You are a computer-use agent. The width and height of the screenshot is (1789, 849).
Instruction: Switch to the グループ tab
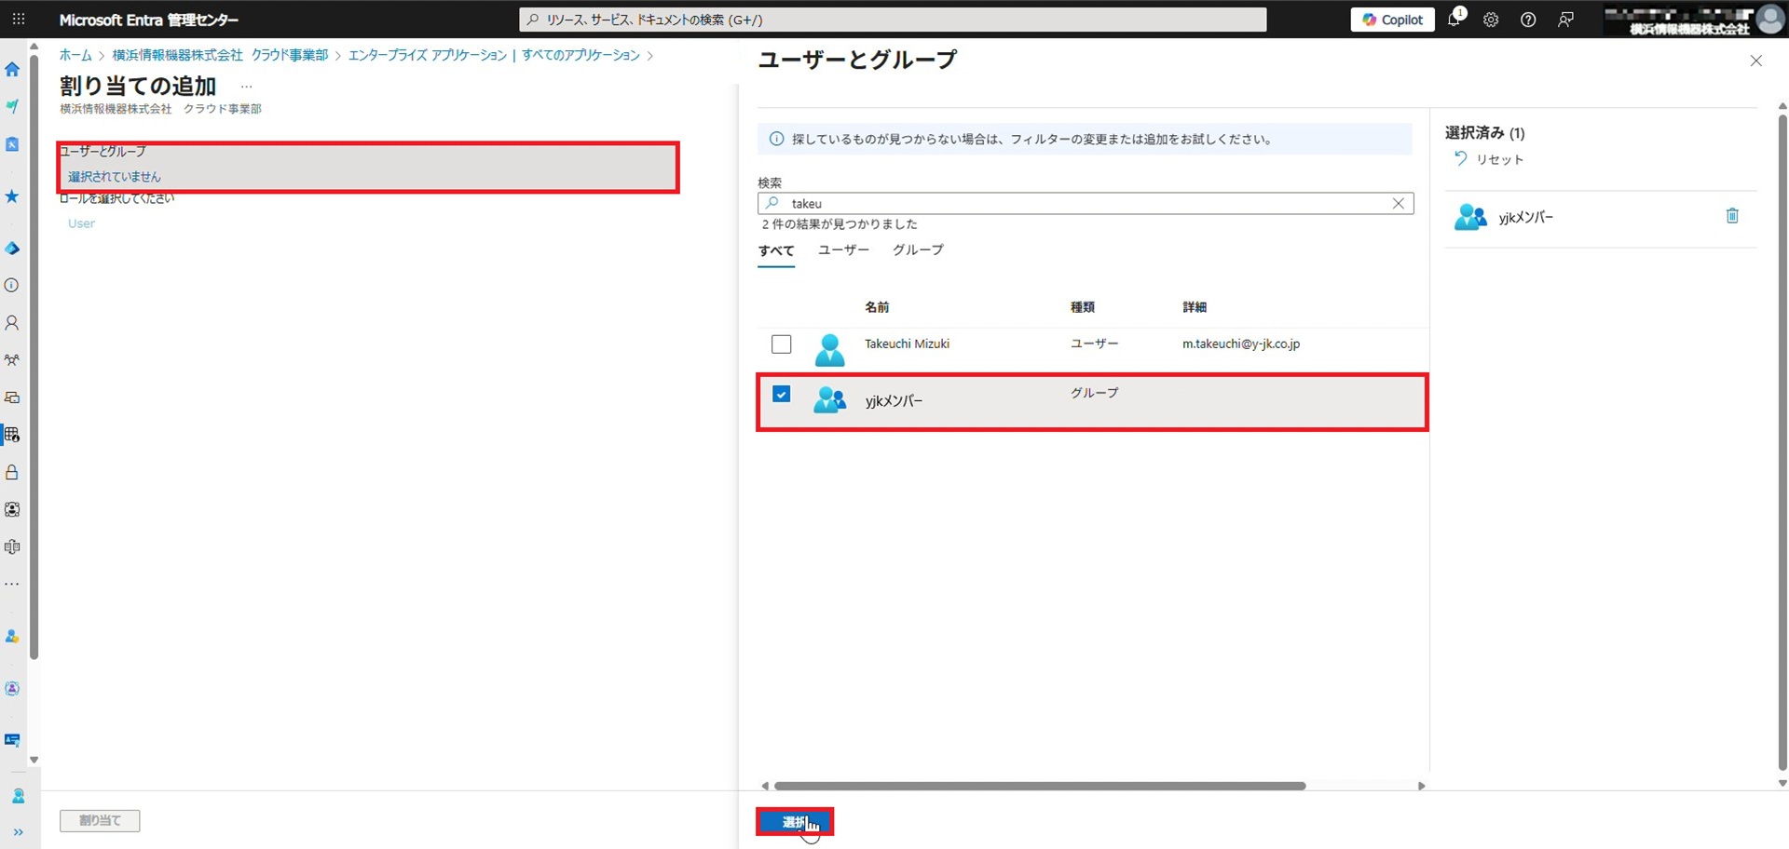pyautogui.click(x=918, y=250)
